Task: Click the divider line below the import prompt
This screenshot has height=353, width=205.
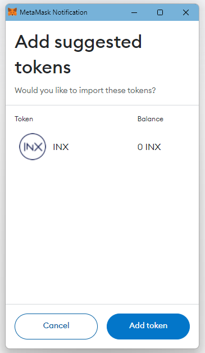Action: click(102, 105)
